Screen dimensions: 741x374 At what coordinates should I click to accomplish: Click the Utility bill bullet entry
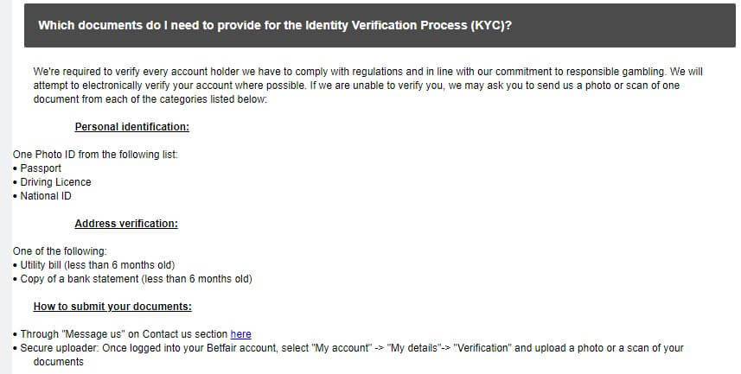[98, 265]
